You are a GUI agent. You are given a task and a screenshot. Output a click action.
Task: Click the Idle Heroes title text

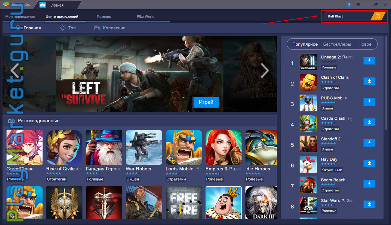[x=258, y=169]
